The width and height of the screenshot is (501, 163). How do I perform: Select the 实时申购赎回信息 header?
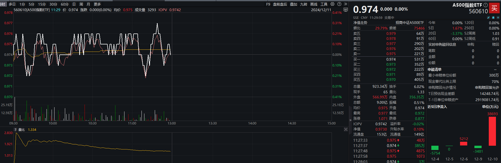coord(442,44)
